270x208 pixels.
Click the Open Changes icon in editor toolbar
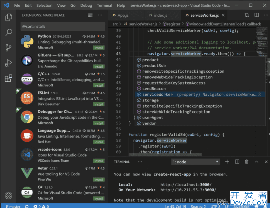click(x=247, y=15)
